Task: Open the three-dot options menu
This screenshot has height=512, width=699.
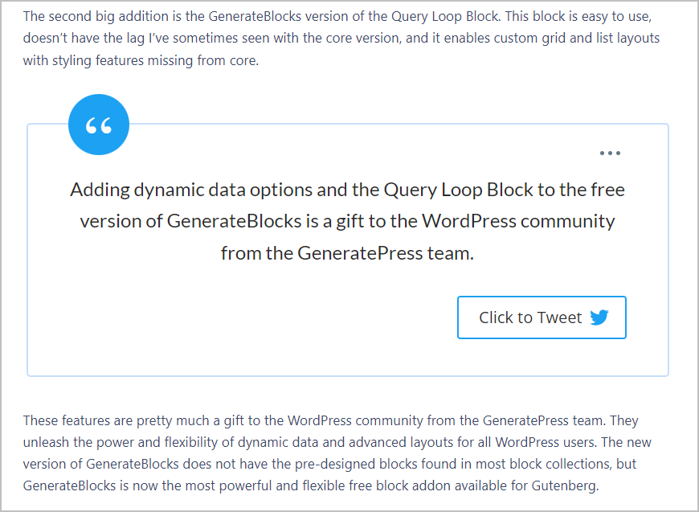Action: coord(610,154)
